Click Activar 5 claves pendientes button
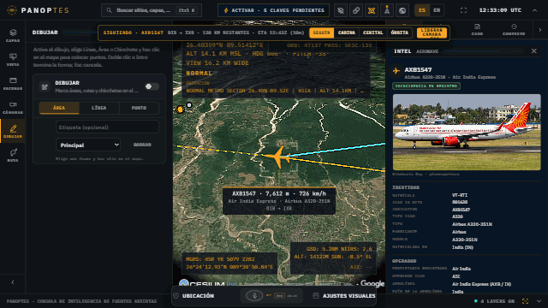The height and width of the screenshot is (308, 548). tap(273, 10)
